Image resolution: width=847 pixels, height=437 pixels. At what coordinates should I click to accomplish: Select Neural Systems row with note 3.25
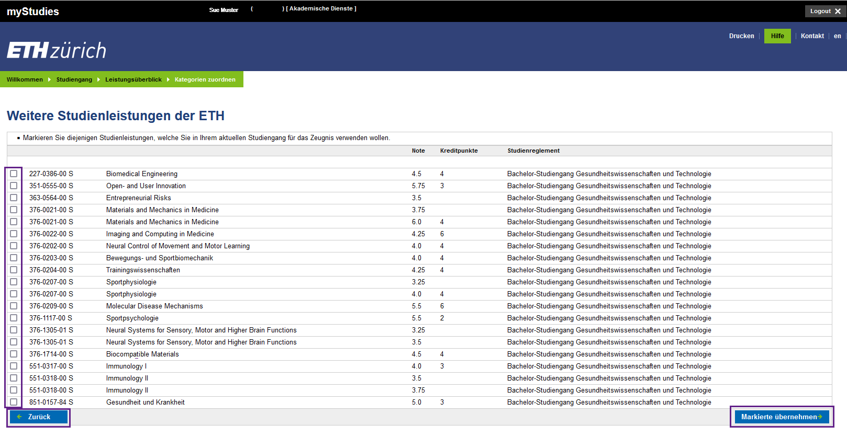pyautogui.click(x=14, y=330)
